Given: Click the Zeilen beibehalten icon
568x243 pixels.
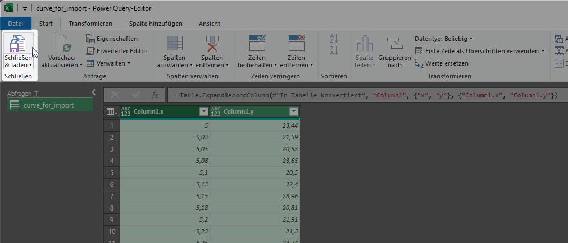Looking at the screenshot, I should tap(257, 44).
